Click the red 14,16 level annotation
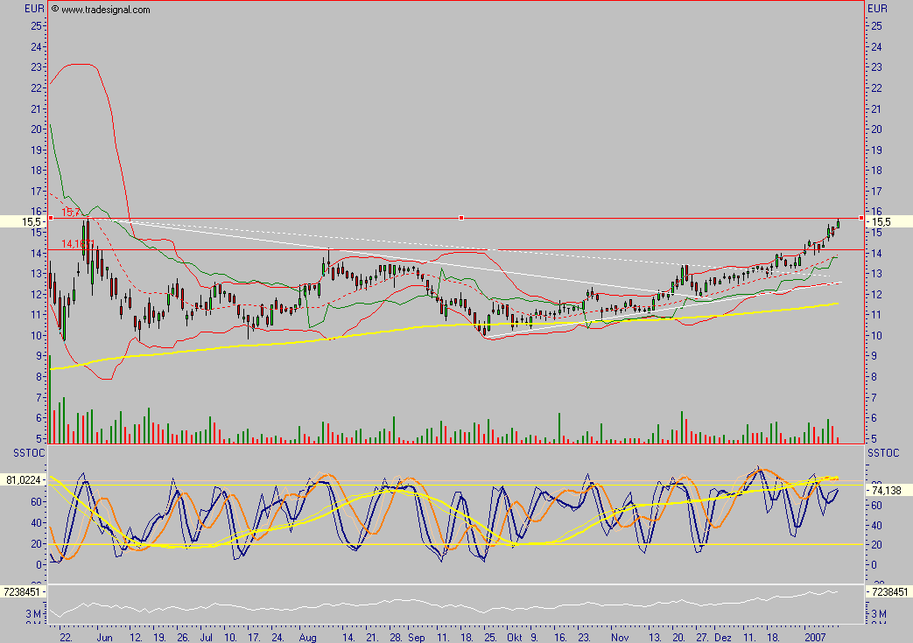 tap(76, 243)
